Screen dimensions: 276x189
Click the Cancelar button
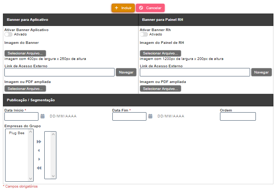[x=150, y=8]
